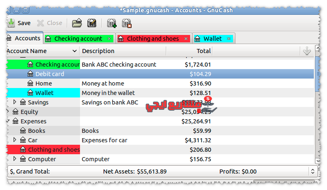Click the $156.75 Computer total
This screenshot has height=190, width=327.
pyautogui.click(x=200, y=159)
